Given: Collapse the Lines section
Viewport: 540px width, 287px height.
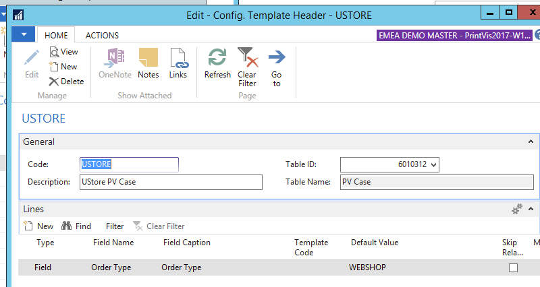Looking at the screenshot, I should click(x=531, y=210).
